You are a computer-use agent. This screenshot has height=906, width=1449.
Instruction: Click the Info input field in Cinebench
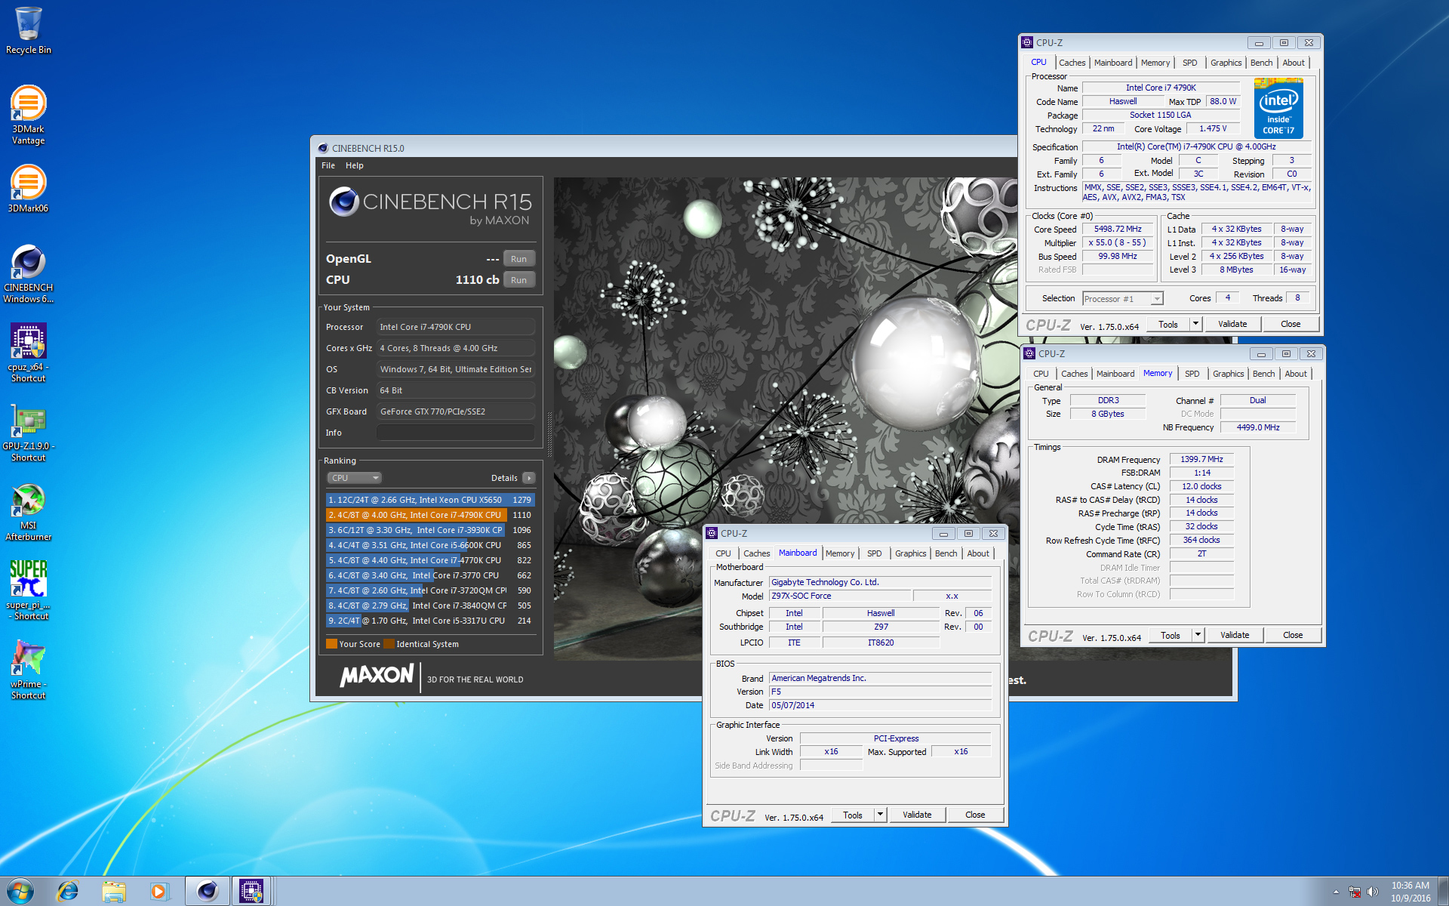pos(456,433)
